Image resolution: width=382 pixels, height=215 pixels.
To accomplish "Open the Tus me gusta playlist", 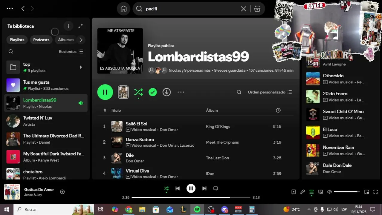I will coord(46,85).
